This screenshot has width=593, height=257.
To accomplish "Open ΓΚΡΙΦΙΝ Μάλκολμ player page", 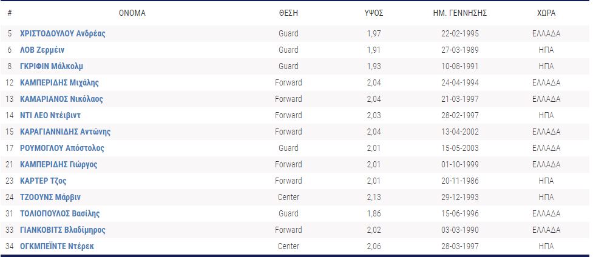I will (52, 66).
